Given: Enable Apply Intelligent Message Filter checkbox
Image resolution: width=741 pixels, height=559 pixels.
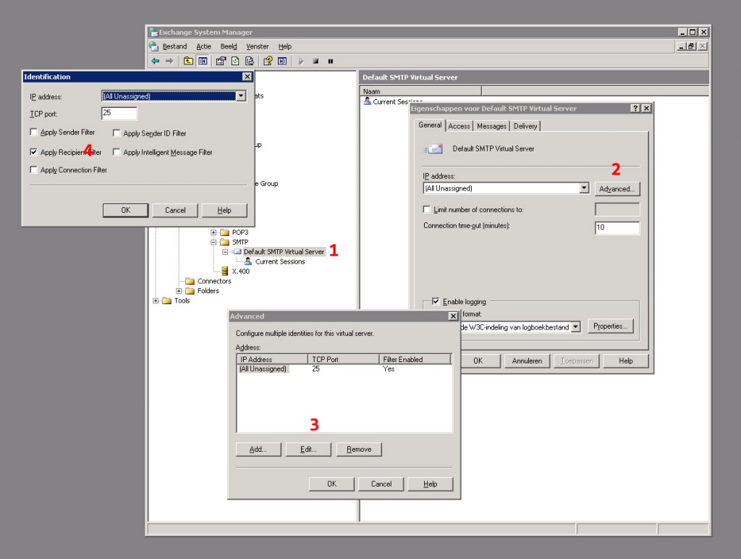Looking at the screenshot, I should click(117, 152).
